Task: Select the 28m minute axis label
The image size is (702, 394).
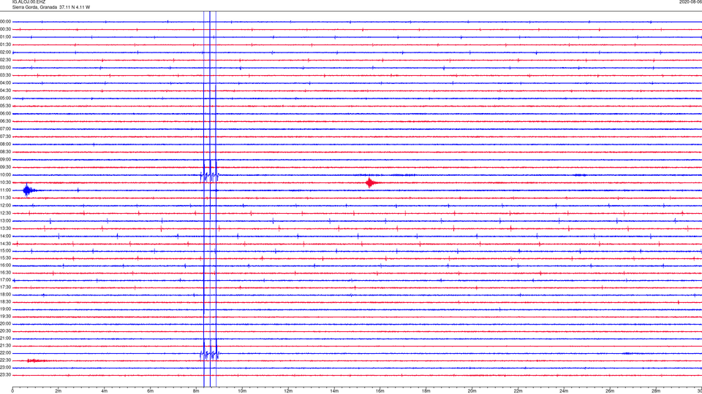Action: click(656, 391)
